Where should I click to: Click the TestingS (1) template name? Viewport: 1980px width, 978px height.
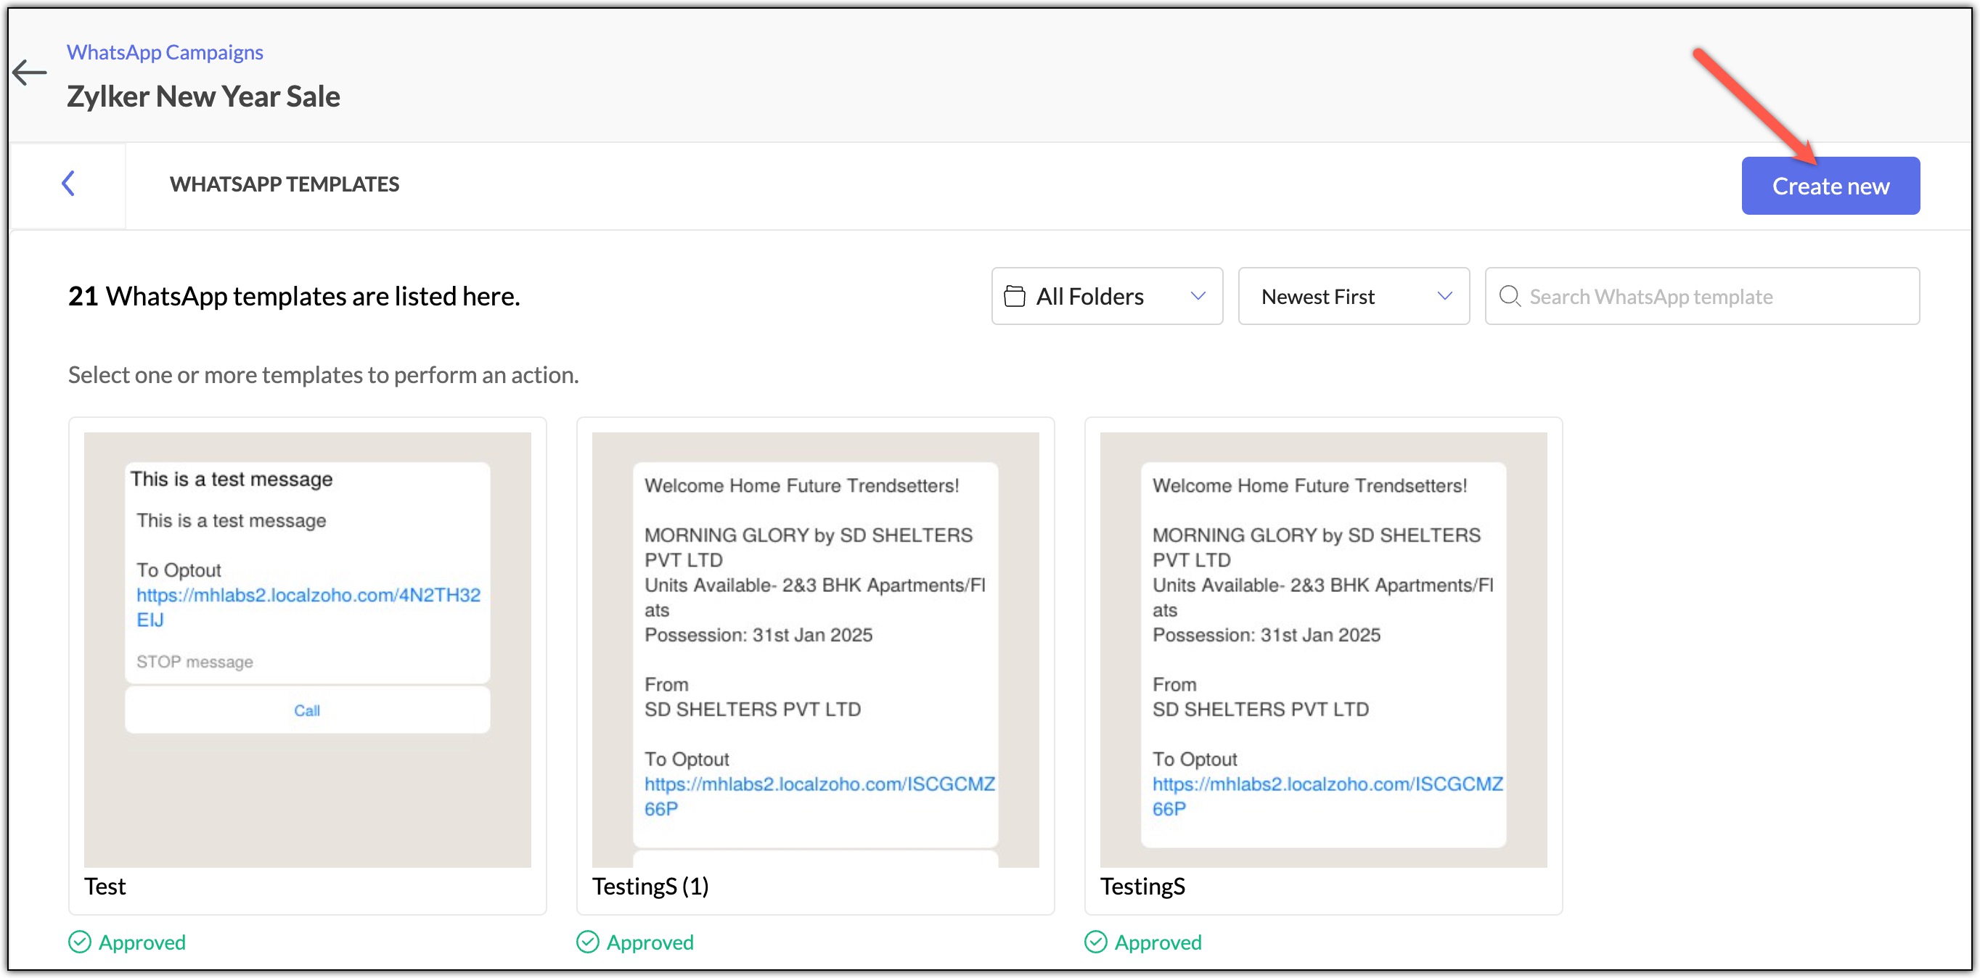pos(650,887)
